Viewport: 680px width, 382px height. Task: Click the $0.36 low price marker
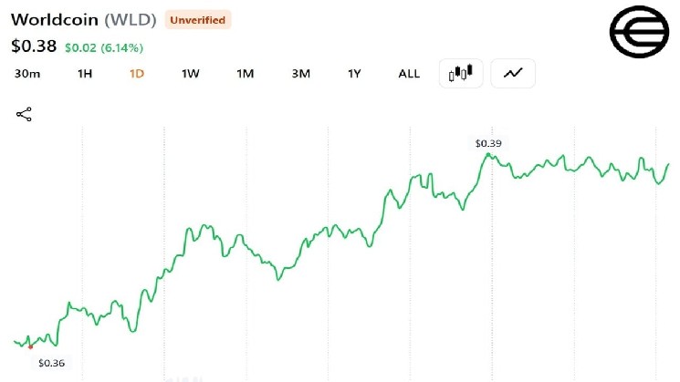[x=51, y=363]
